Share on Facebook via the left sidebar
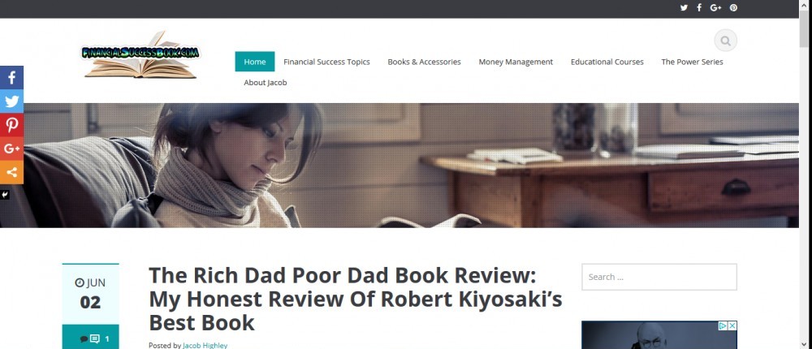 point(11,78)
